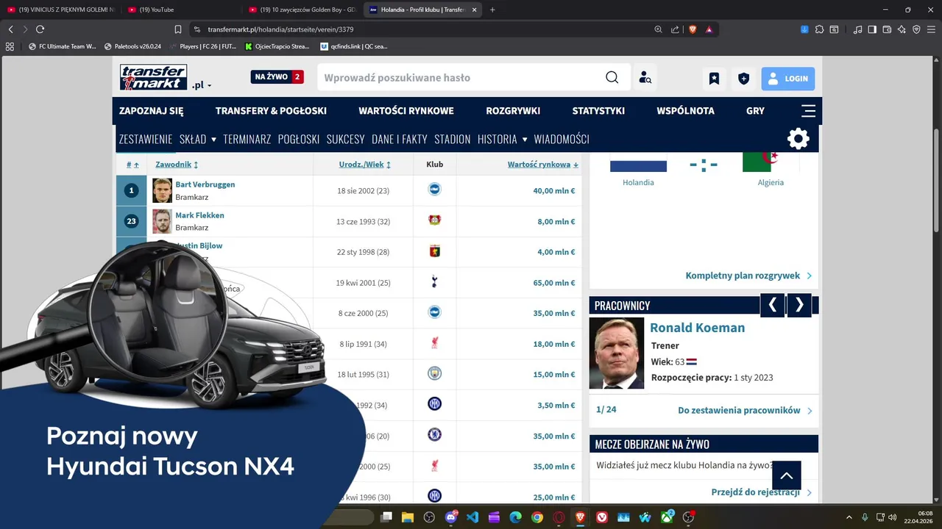Screen dimensions: 942x529
Task: Sort table by Zawodnik column
Action: (x=177, y=165)
